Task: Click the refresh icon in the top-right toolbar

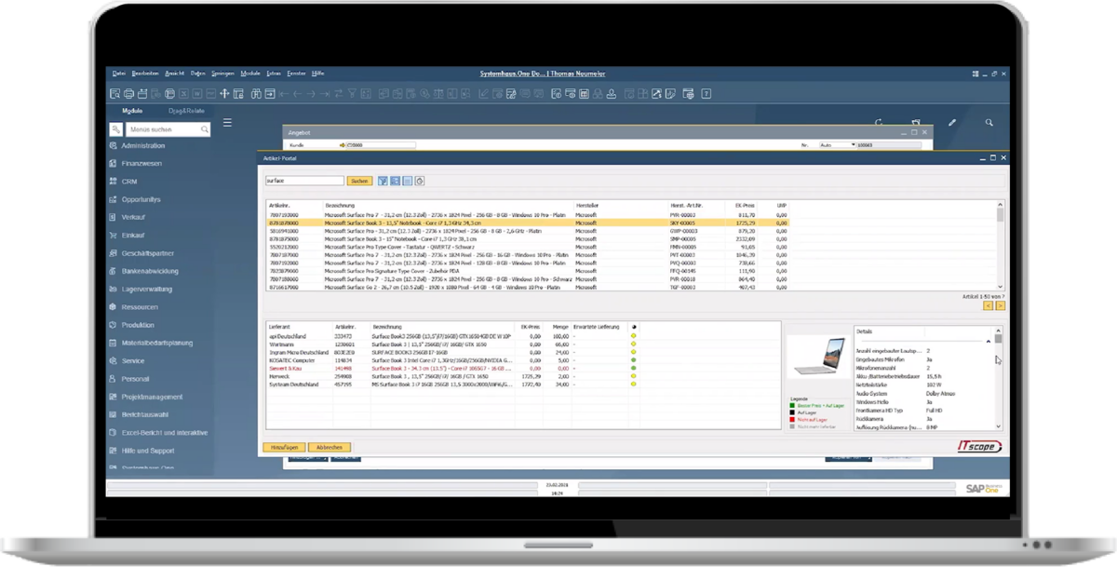Action: click(878, 122)
